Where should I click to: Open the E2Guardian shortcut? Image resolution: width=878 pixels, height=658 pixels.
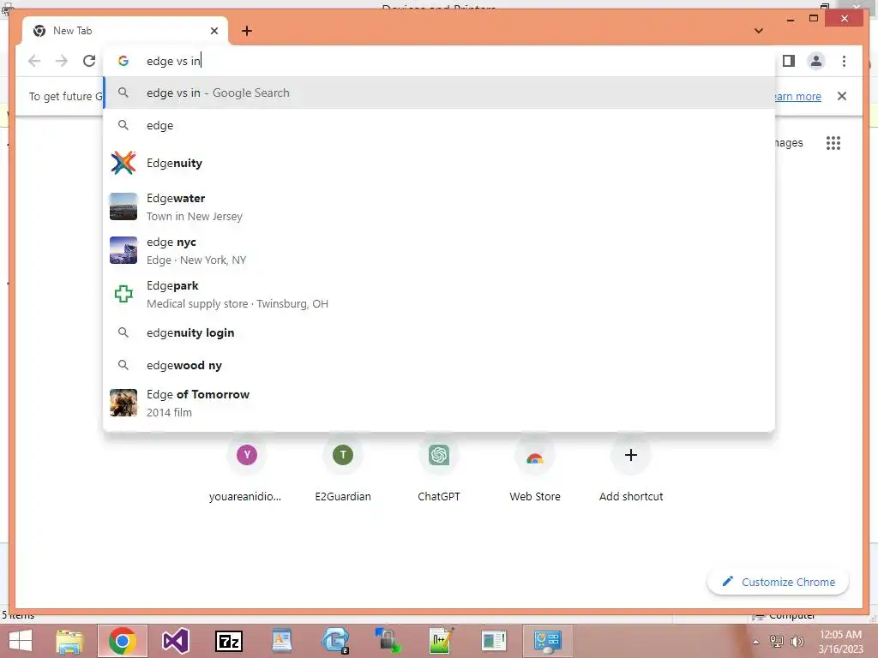point(343,471)
